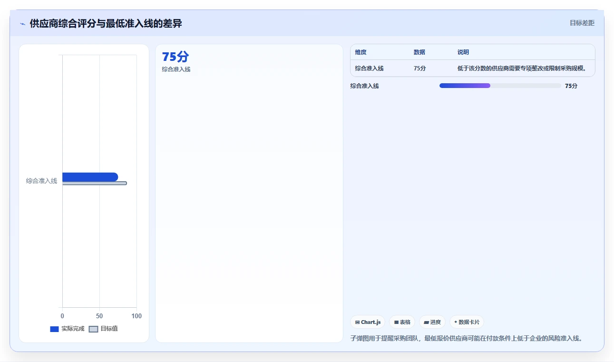
Task: Select the 表格 tag chip
Action: click(402, 322)
